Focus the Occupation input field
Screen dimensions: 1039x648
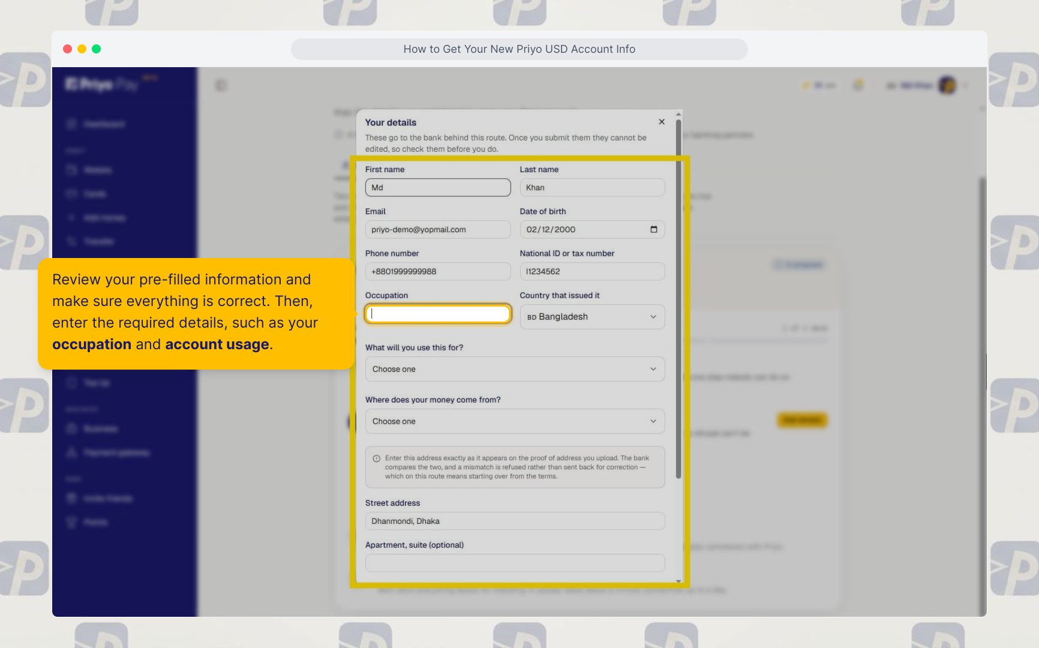point(438,314)
